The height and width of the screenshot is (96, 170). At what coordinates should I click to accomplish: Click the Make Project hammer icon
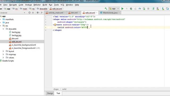pyautogui.click(x=106, y=9)
